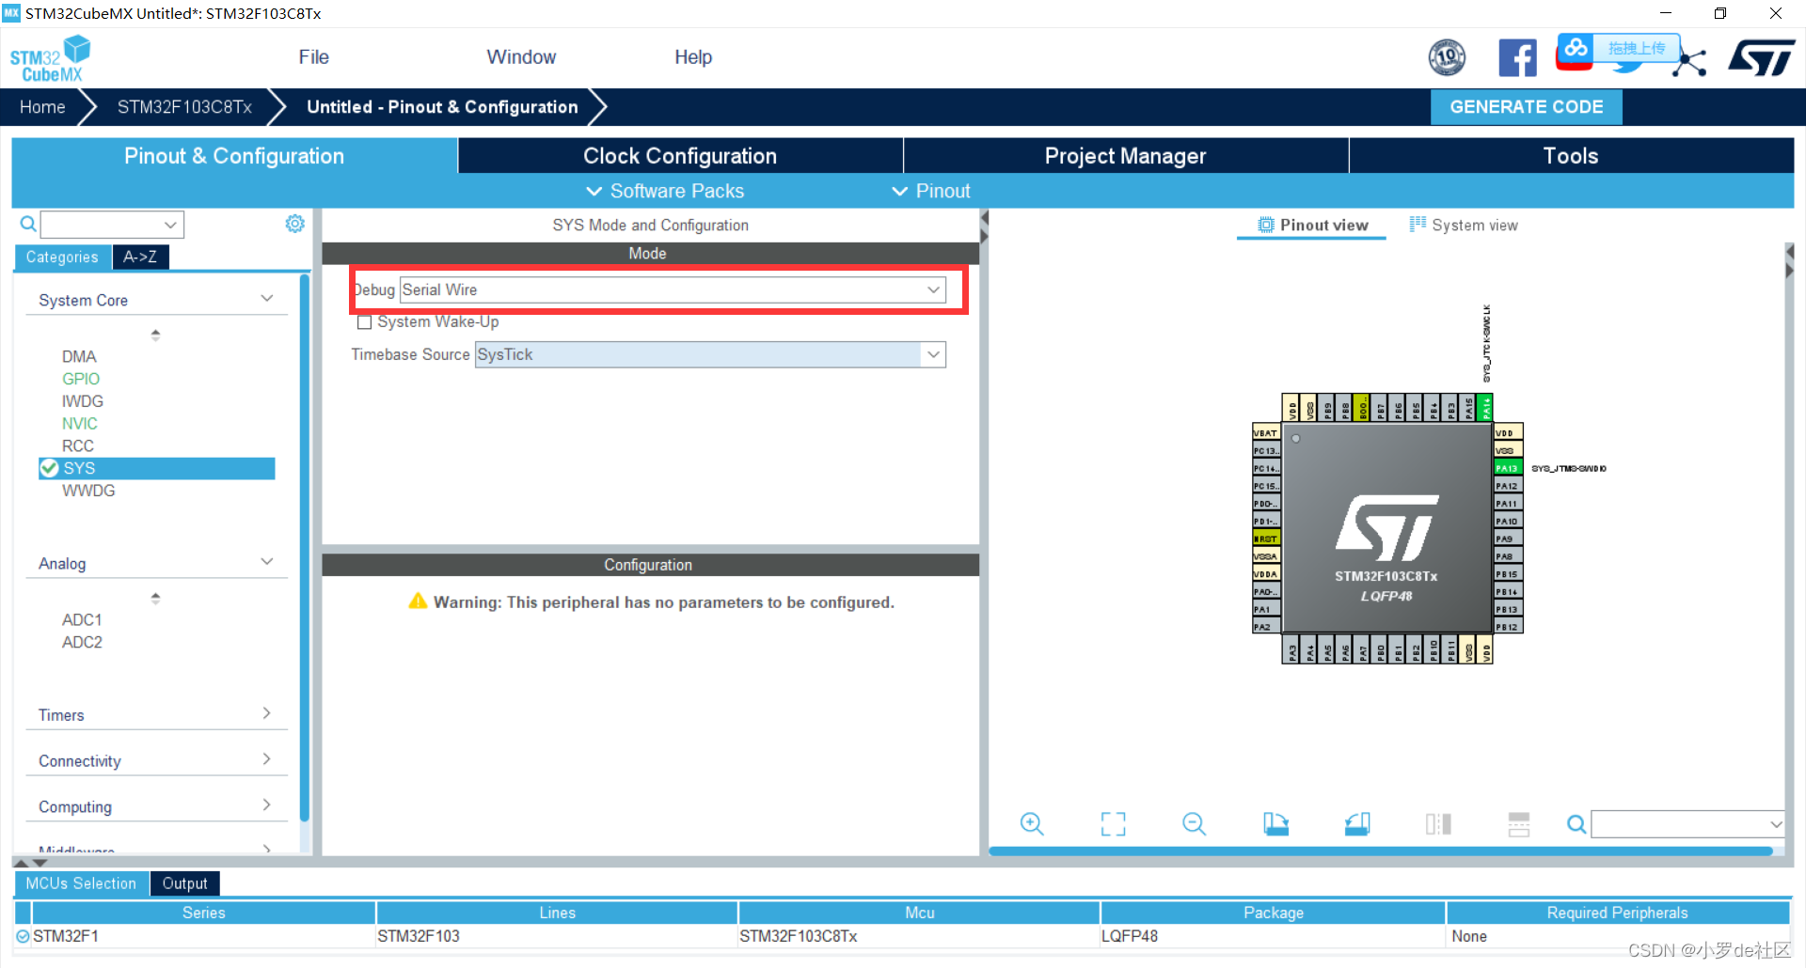Click the Untitled - Pinout & Configuration breadcrumb
This screenshot has width=1806, height=968.
tap(442, 107)
